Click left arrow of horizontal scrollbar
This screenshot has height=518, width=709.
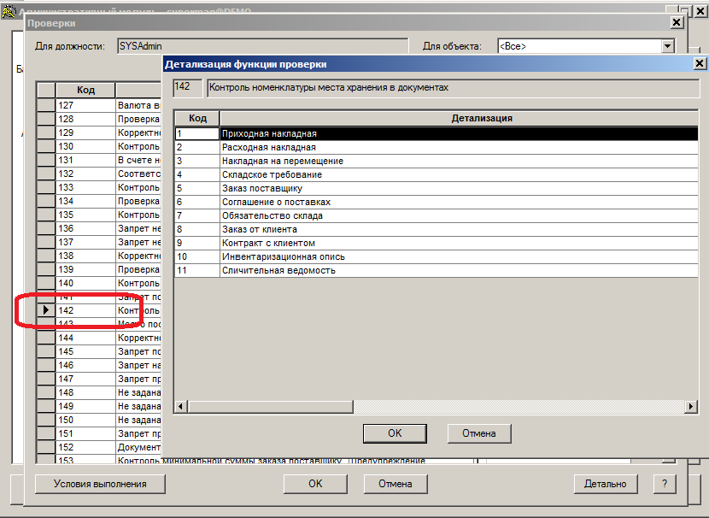tap(181, 406)
